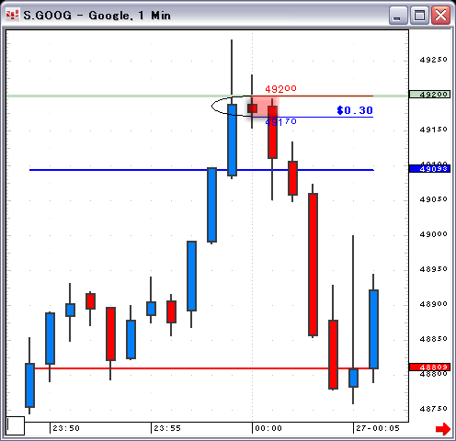The height and width of the screenshot is (441, 456).
Task: Click the 48900 price axis label
Action: coord(434,304)
